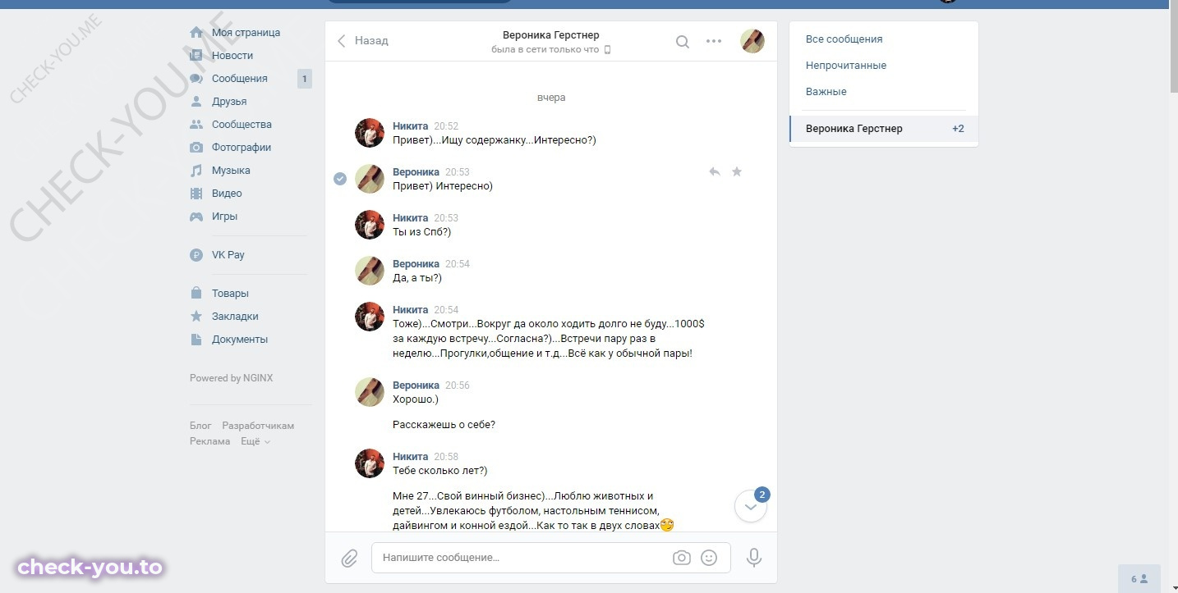Click the Документы file icon
The width and height of the screenshot is (1178, 593).
click(196, 340)
